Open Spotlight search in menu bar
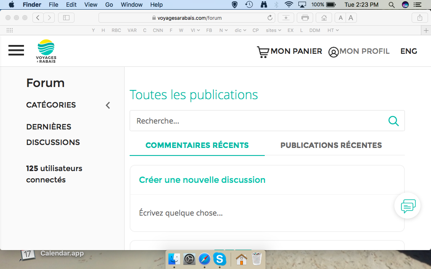The height and width of the screenshot is (269, 431). coord(392,5)
